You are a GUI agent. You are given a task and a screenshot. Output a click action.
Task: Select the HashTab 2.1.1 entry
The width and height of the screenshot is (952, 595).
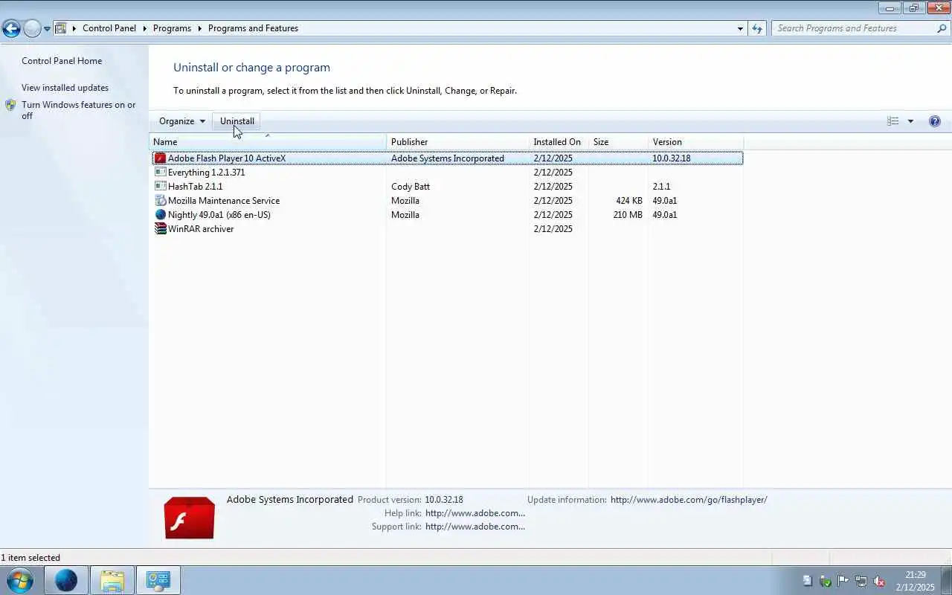195,187
